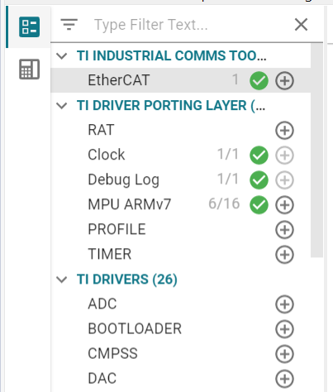Select the EtherCAT module row
This screenshot has width=333, height=392.
pos(181,80)
